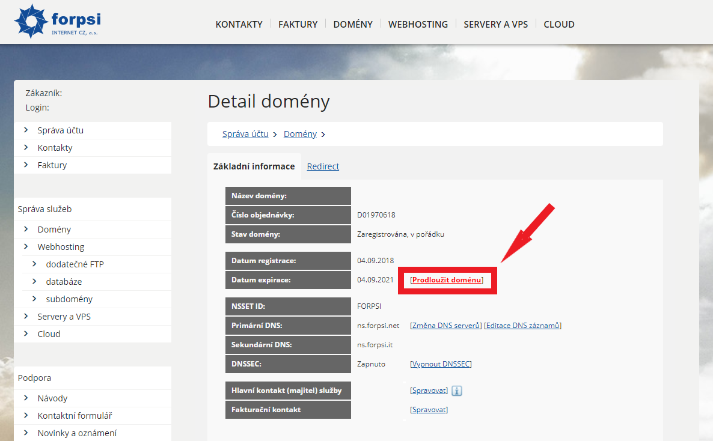The width and height of the screenshot is (713, 441).
Task: Open CLOUD in the top navigation
Action: pyautogui.click(x=559, y=24)
